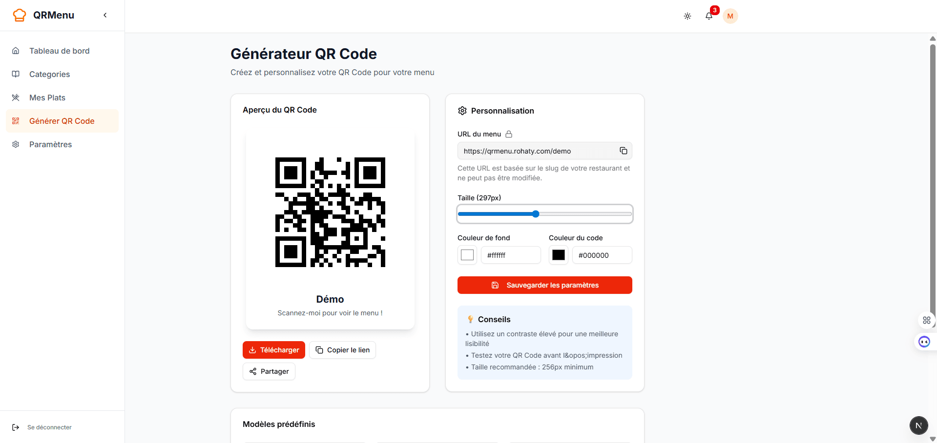
Task: Open the M user profile avatar
Action: pos(730,16)
